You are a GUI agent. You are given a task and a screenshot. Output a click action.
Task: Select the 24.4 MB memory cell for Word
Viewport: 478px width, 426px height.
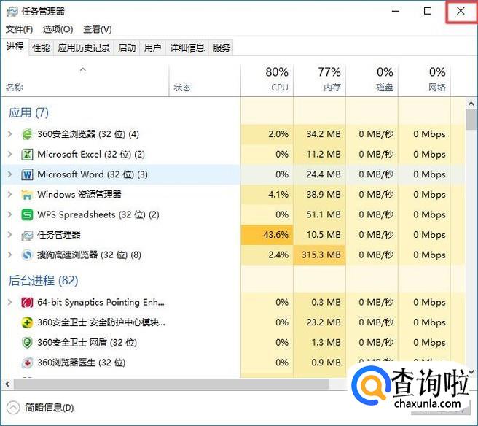[x=319, y=174]
